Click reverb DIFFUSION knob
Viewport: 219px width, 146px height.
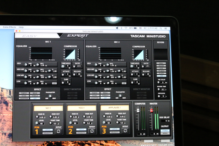point(159,96)
